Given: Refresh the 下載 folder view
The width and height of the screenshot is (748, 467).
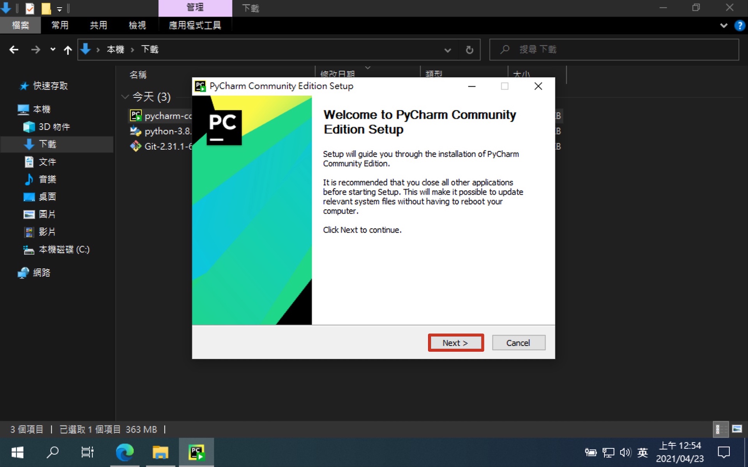Looking at the screenshot, I should pyautogui.click(x=469, y=50).
